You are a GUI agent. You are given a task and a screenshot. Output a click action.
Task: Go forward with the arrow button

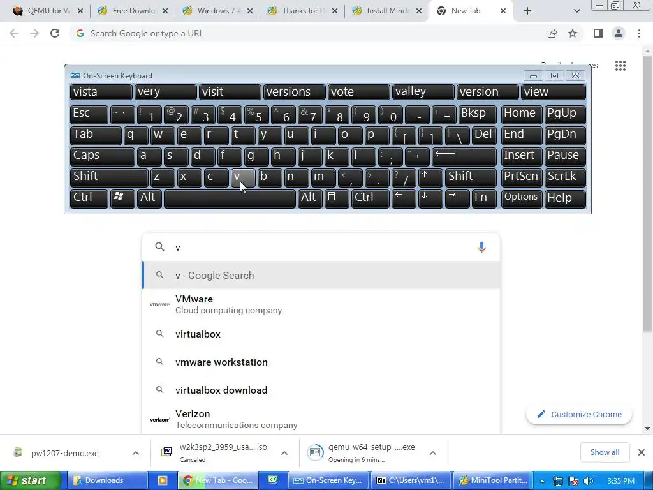(34, 33)
